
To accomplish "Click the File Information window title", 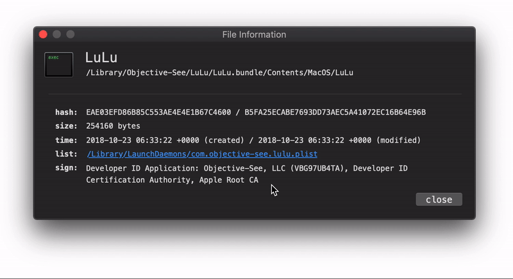I will coord(254,35).
